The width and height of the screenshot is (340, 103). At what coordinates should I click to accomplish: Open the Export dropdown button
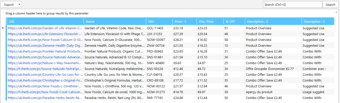pyautogui.click(x=11, y=5)
